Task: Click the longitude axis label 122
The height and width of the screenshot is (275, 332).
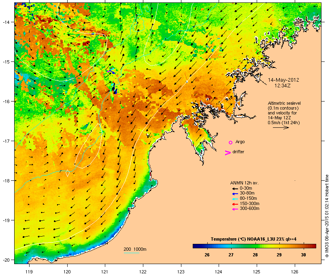Action: tap(143, 272)
